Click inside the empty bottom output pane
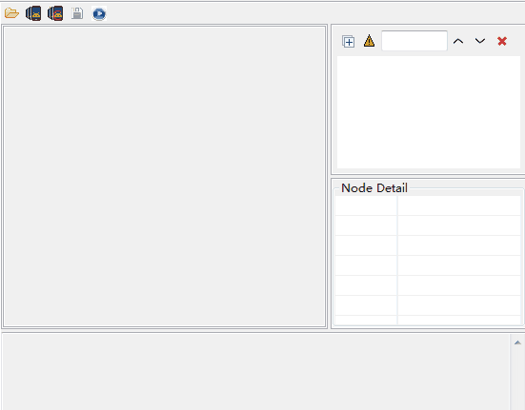 (x=256, y=372)
